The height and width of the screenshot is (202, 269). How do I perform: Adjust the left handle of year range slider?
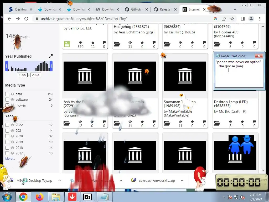click(x=7, y=66)
